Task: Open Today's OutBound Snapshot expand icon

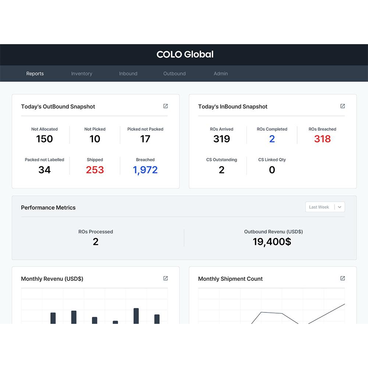Action: [x=165, y=106]
